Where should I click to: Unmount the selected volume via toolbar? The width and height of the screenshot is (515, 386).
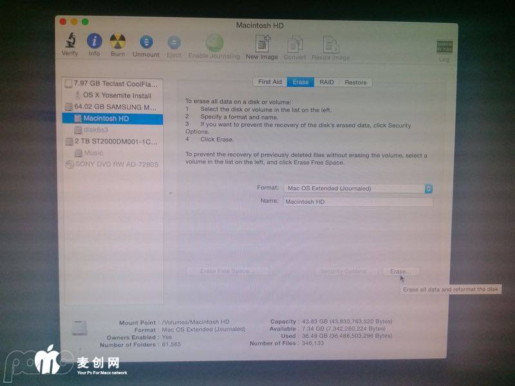[145, 42]
